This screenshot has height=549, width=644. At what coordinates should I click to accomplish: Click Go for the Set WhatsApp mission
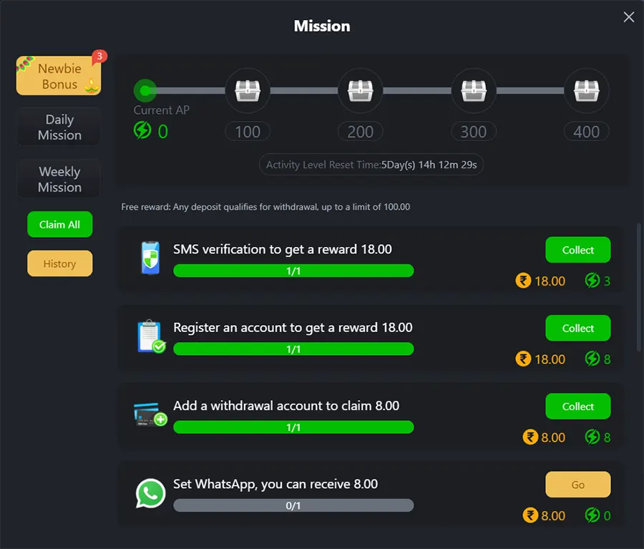click(577, 485)
